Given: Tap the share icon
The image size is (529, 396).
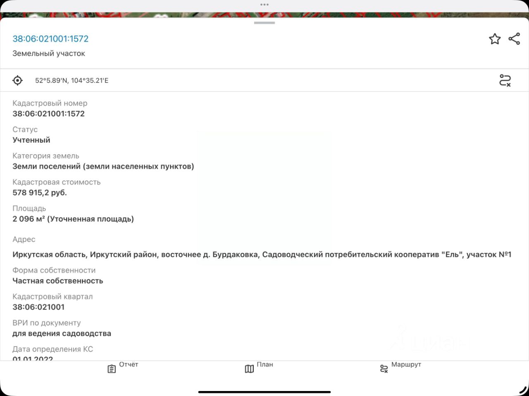Looking at the screenshot, I should point(514,39).
